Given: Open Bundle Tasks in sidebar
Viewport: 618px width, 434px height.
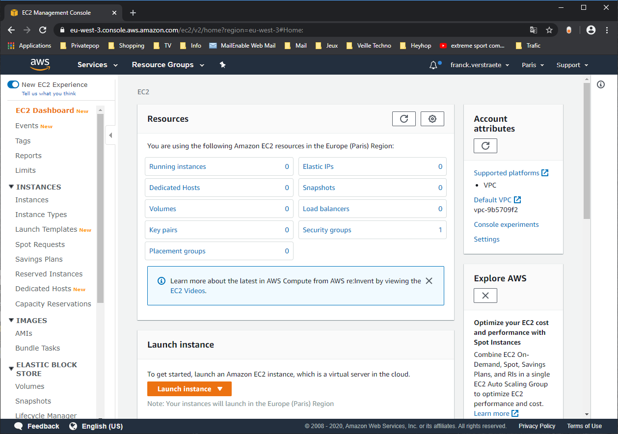Looking at the screenshot, I should tap(37, 348).
